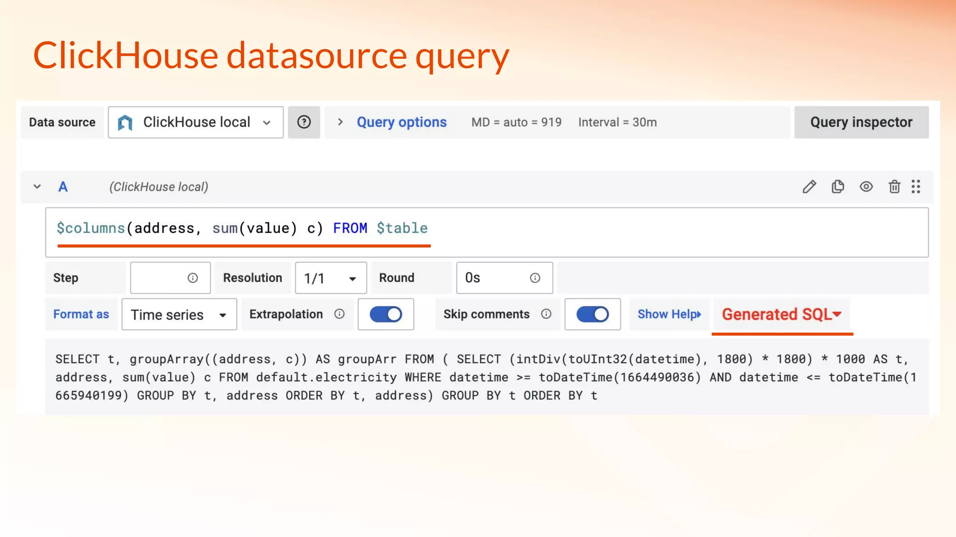Click the Round 0s input field
This screenshot has height=537, width=956.
coord(505,278)
